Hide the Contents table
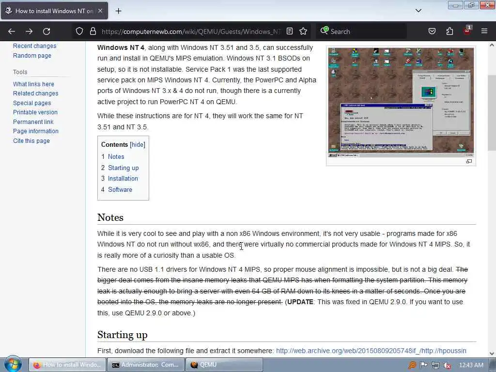The height and width of the screenshot is (372, 496). 138,144
